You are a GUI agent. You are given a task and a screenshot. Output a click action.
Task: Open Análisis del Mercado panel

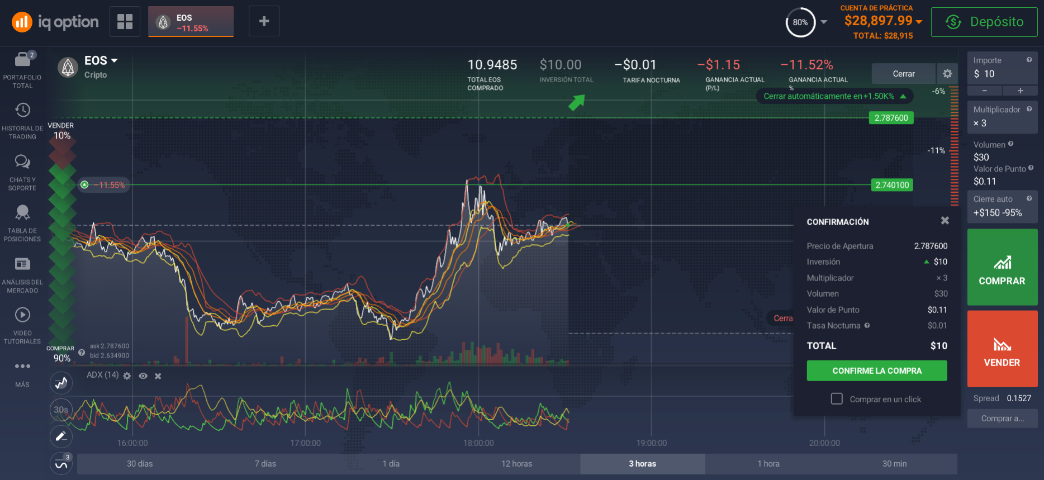pyautogui.click(x=22, y=274)
